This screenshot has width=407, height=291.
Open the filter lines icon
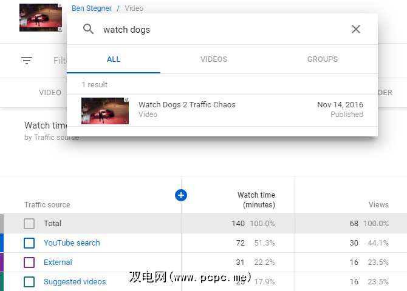[27, 61]
